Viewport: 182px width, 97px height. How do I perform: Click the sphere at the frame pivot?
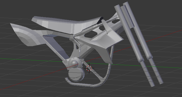74,64
